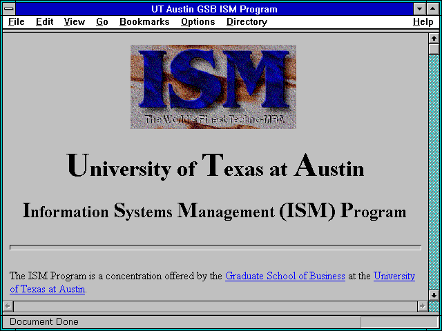
Task: Click the ISM logo image
Action: [213, 87]
